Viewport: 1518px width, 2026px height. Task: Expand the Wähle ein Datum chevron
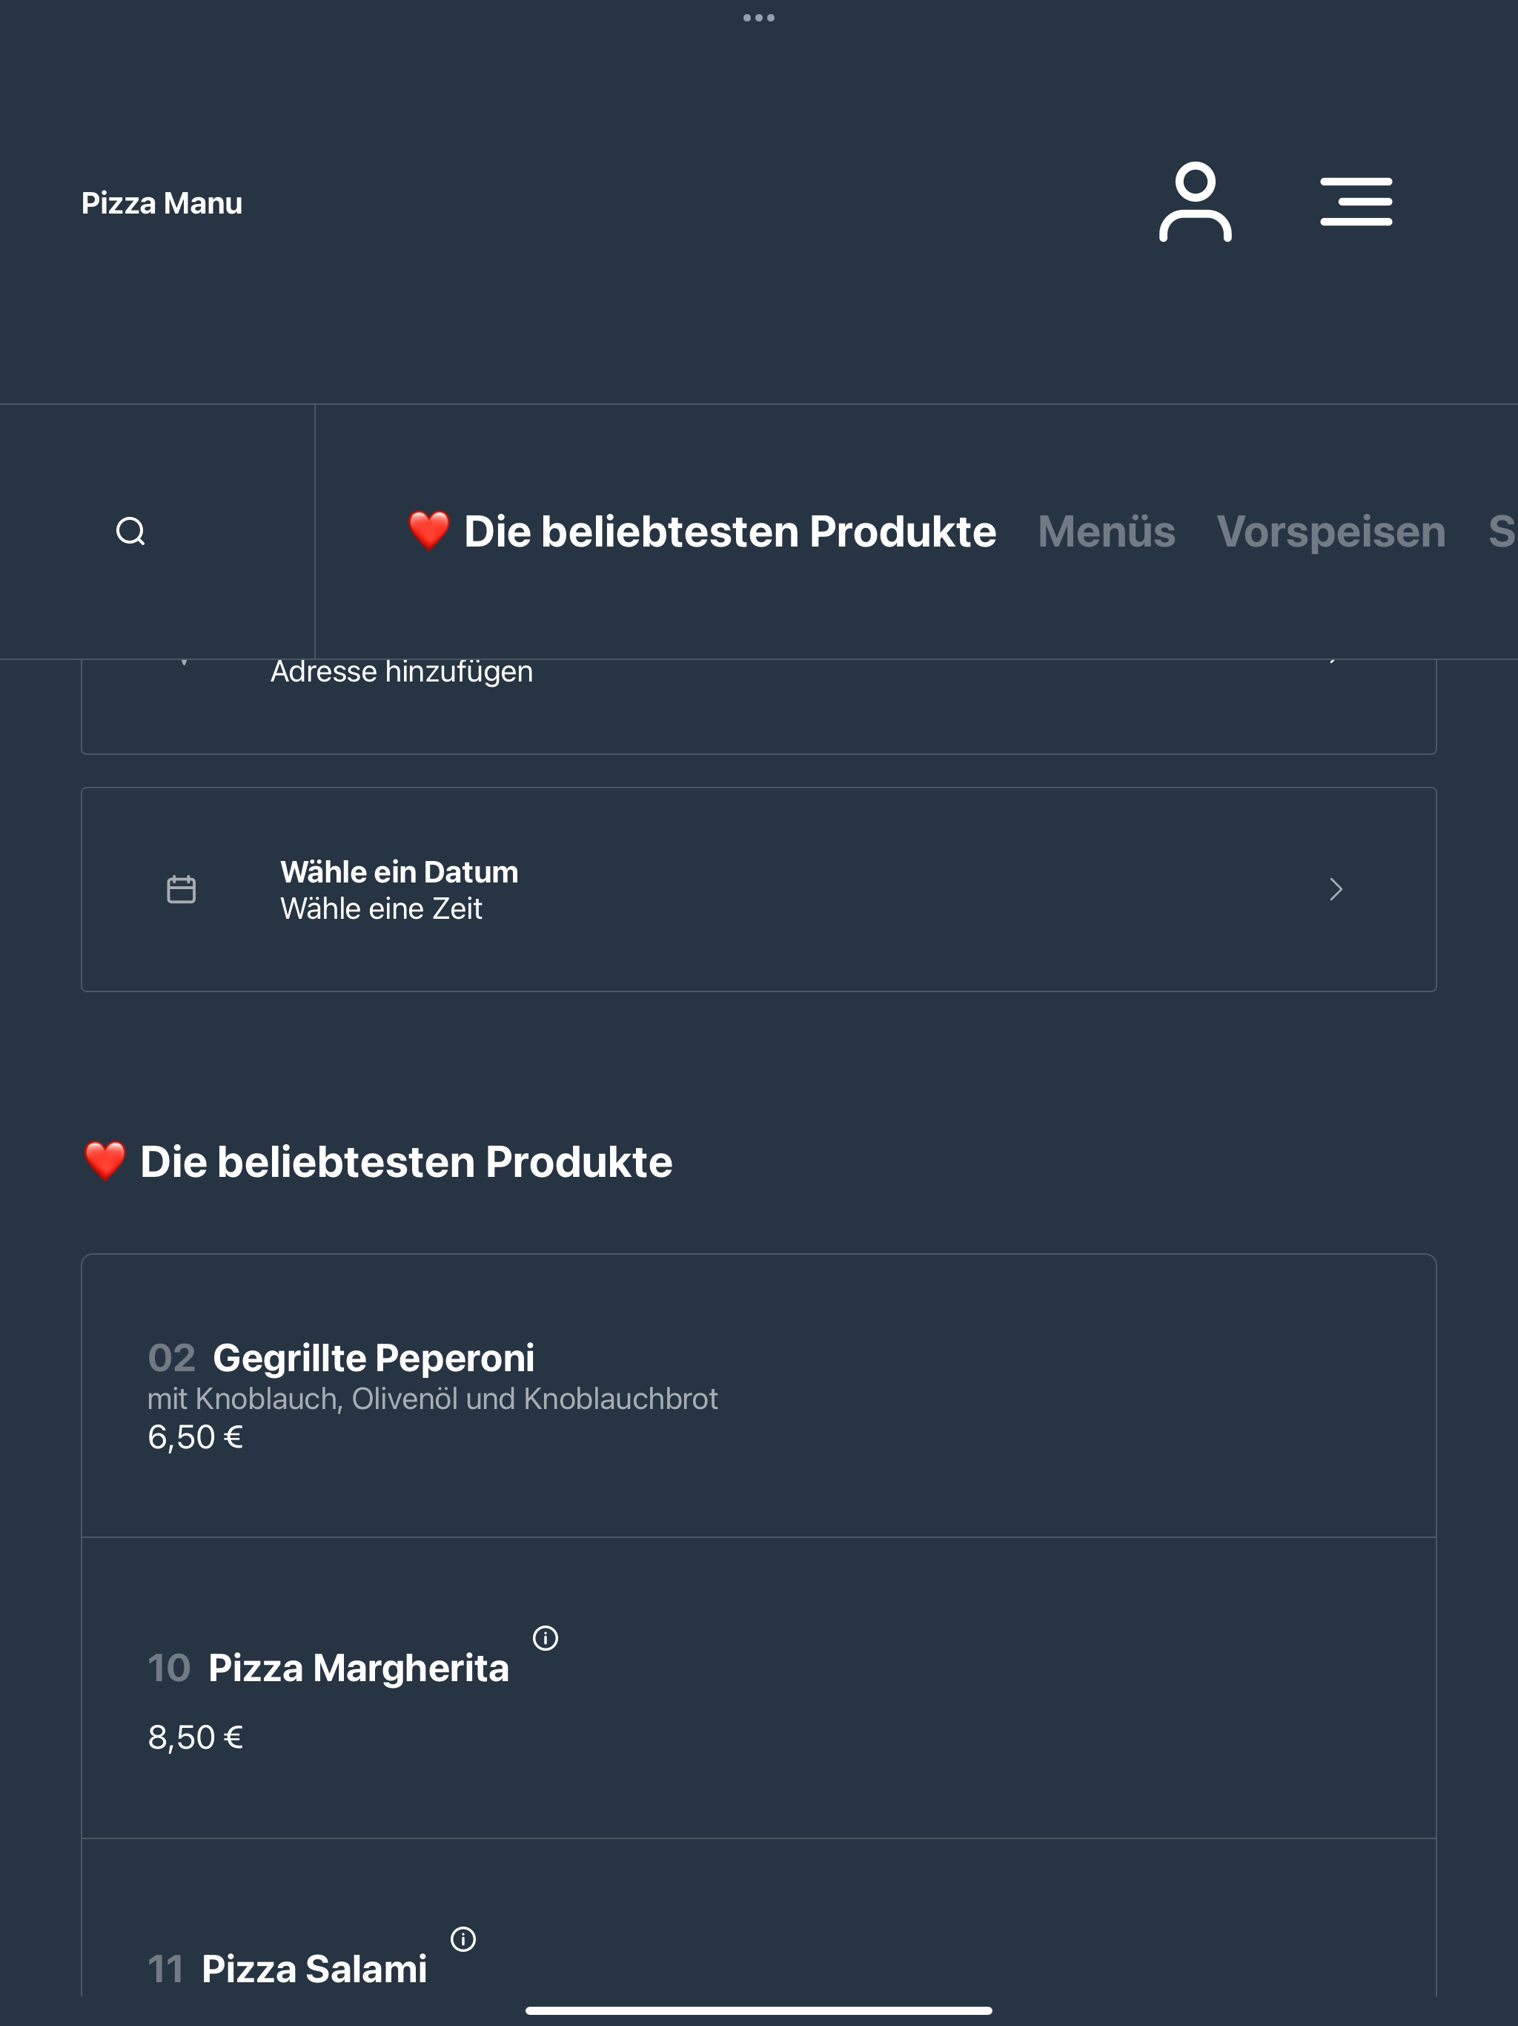1336,889
